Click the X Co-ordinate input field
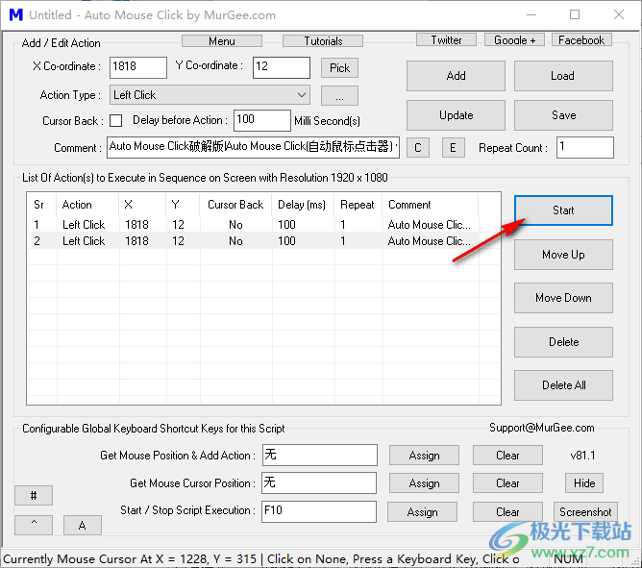Viewport: 642px width, 568px height. click(138, 67)
